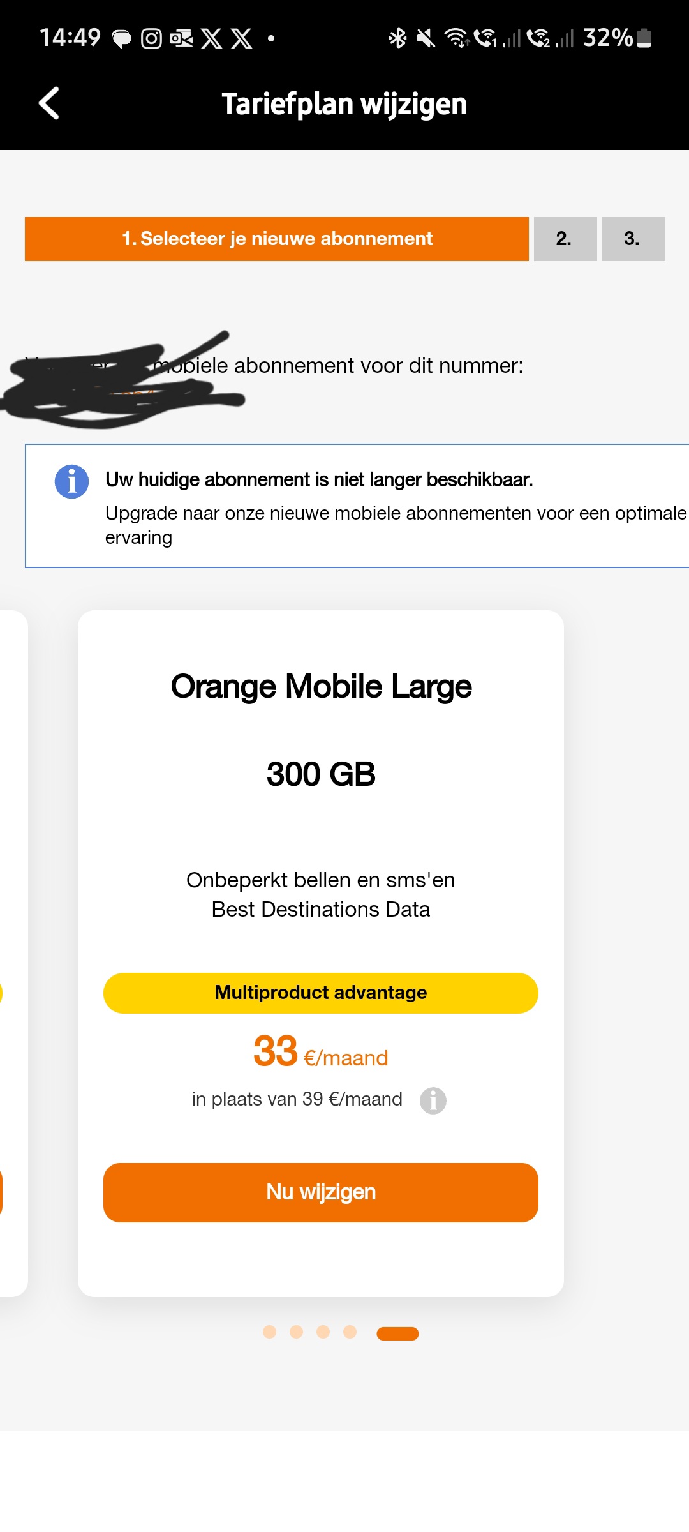The height and width of the screenshot is (1532, 689).
Task: Jump to first carousel page dot
Action: [270, 1332]
